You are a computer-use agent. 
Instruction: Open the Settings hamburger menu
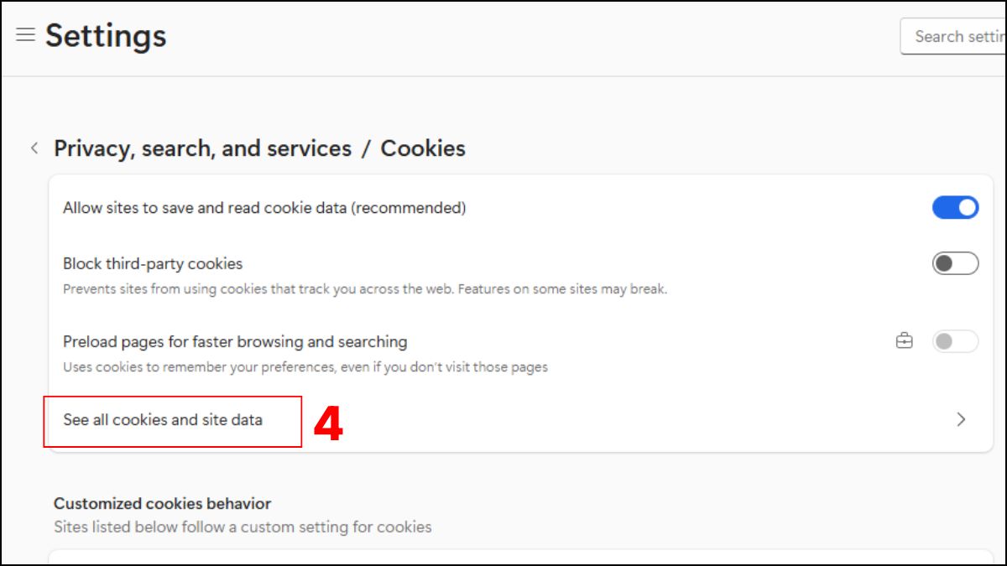click(25, 34)
